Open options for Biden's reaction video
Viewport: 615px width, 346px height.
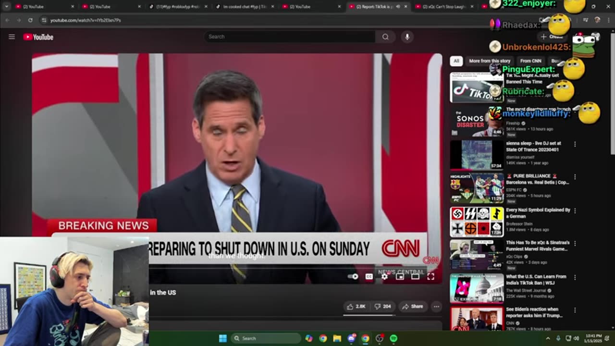coord(575,309)
